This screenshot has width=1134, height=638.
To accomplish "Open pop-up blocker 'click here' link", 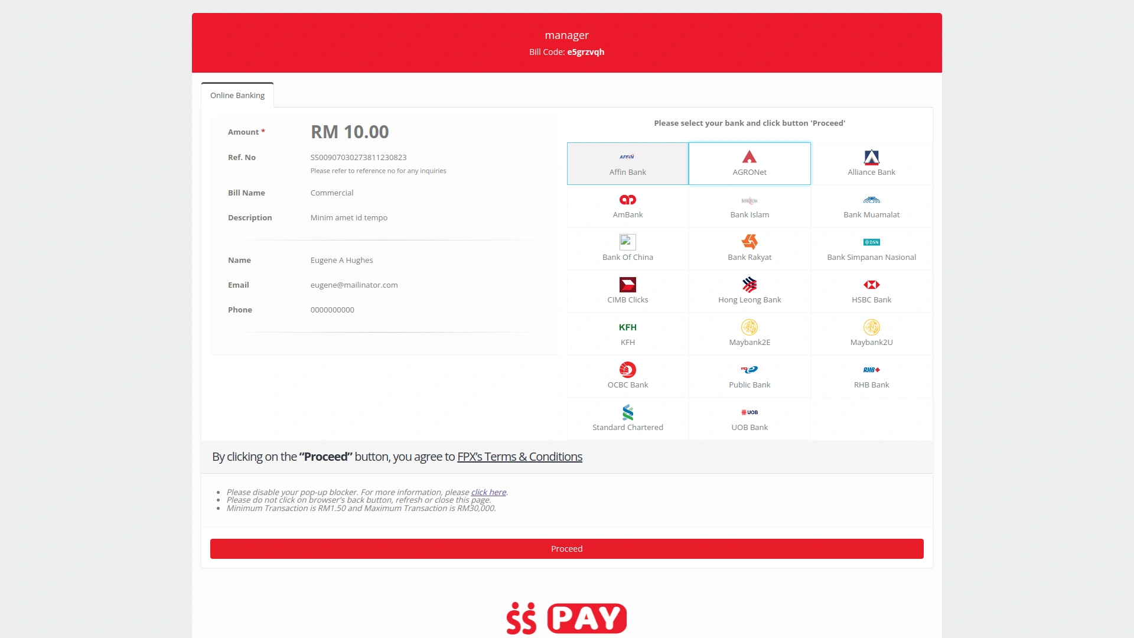I will pyautogui.click(x=488, y=492).
